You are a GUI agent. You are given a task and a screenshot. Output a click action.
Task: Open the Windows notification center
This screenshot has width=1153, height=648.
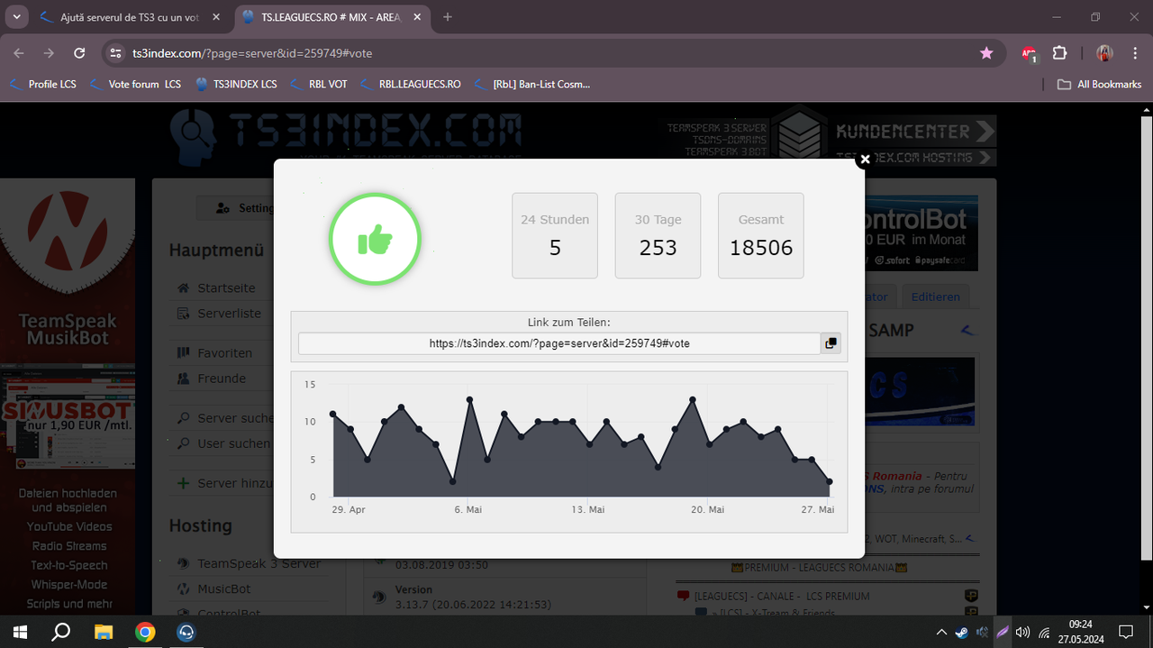(1126, 632)
